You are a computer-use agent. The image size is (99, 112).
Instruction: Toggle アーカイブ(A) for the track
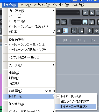[29, 21]
